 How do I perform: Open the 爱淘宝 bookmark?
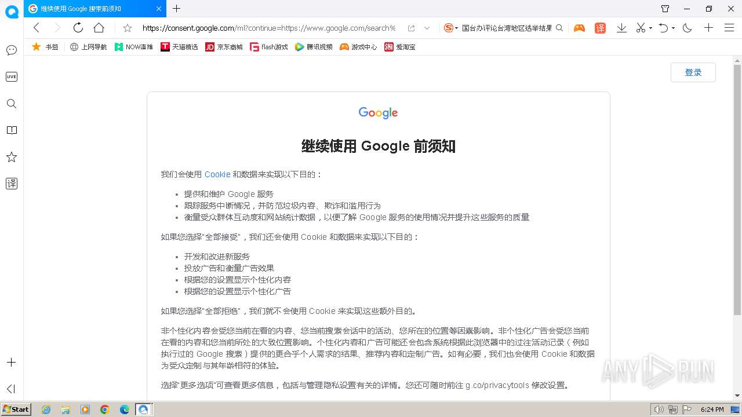(400, 47)
